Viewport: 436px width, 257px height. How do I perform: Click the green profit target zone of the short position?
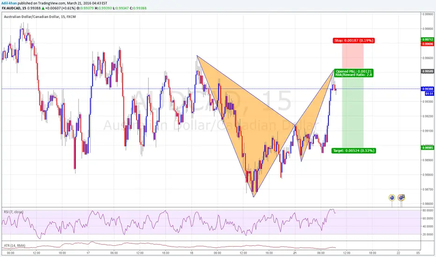click(353, 113)
